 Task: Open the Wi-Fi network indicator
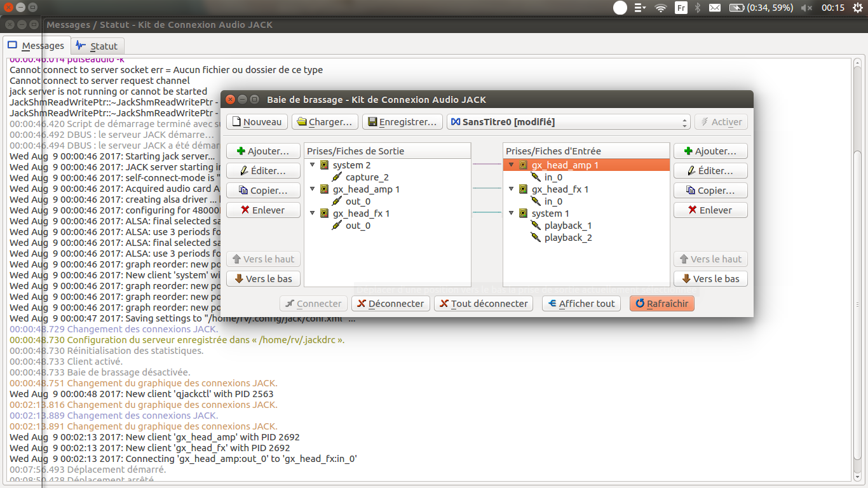[661, 8]
